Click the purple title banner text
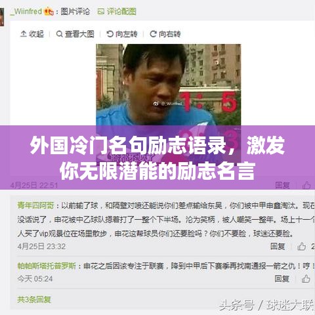The height and width of the screenshot is (315, 315). point(157,158)
